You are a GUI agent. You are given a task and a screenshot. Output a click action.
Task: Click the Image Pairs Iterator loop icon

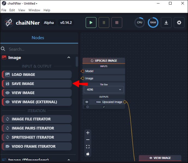7,128
